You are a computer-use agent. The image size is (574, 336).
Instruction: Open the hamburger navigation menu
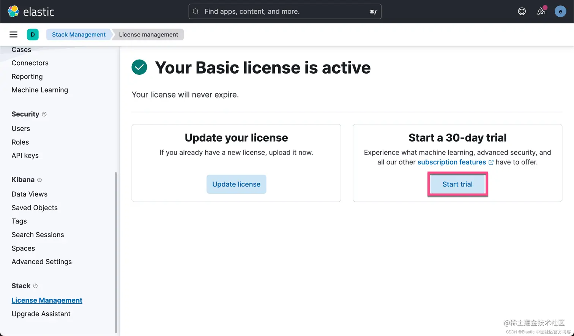pos(13,35)
